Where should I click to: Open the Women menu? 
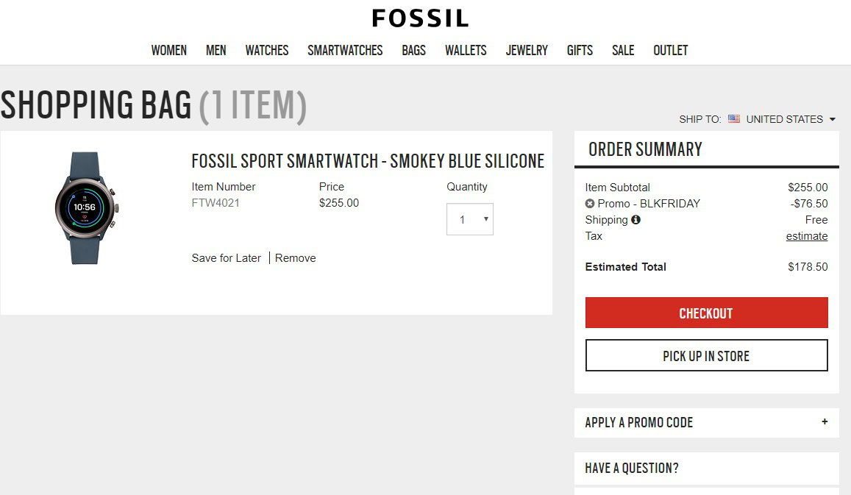(168, 51)
